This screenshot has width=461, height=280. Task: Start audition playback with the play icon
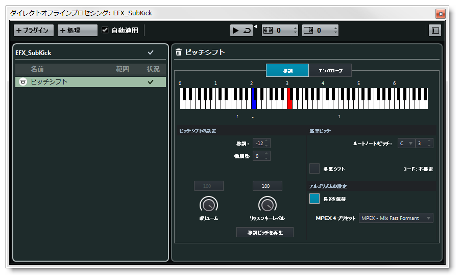pyautogui.click(x=235, y=30)
